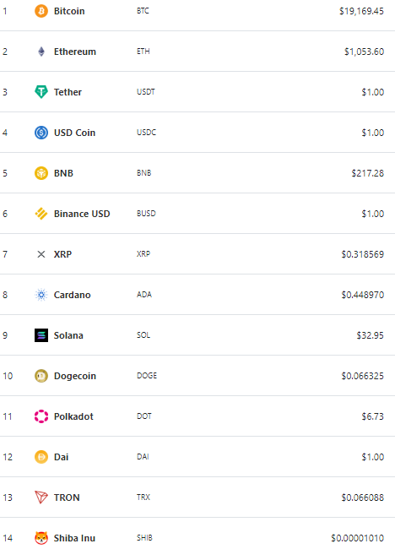The height and width of the screenshot is (549, 395).
Task: Click the orange Bitcoin logo icon
Action: pyautogui.click(x=41, y=11)
